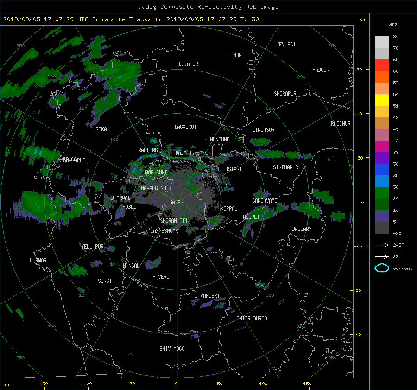Pick the blue 35 dBZ color swatch
417x390 pixels.
click(x=382, y=170)
